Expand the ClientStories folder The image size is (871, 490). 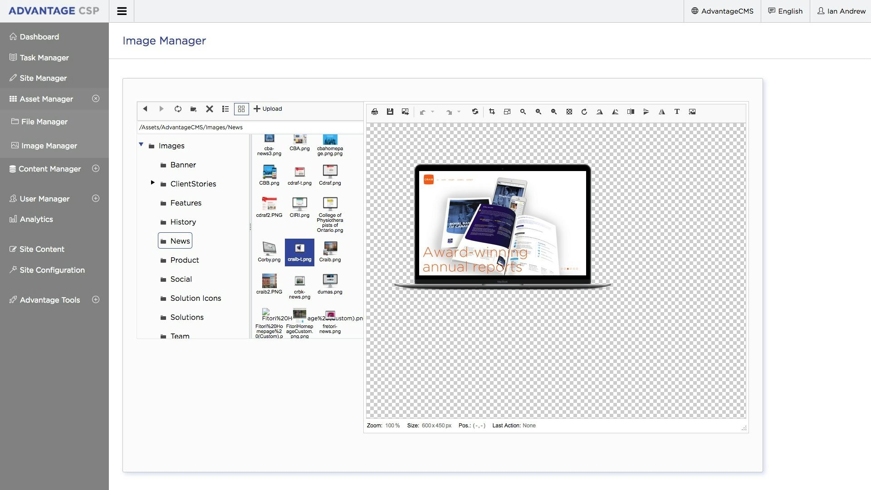(x=153, y=183)
